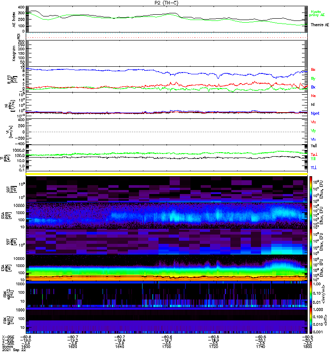This screenshot has height=356, width=333.
Task: Select the green By legend entry
Action: coord(313,78)
